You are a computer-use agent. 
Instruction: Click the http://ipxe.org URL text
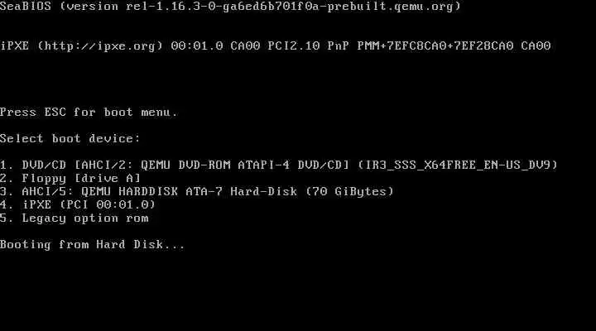click(100, 46)
